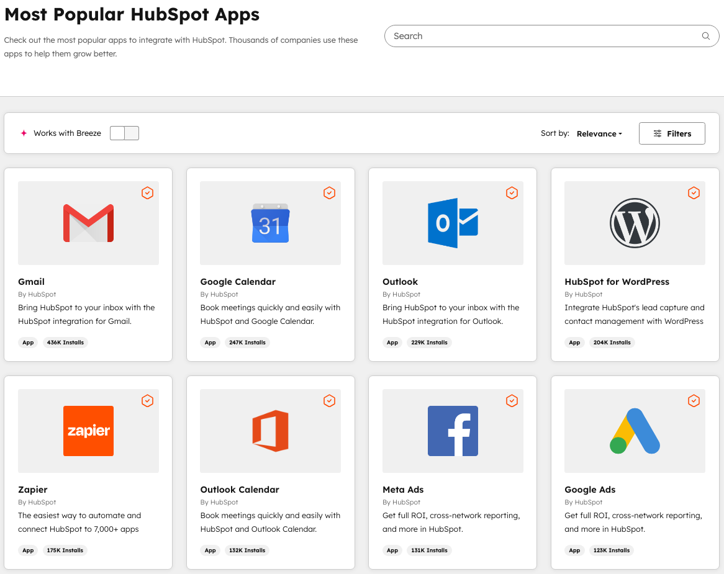Viewport: 724px width, 574px height.
Task: Enable the Works with Breeze toggle
Action: [124, 133]
